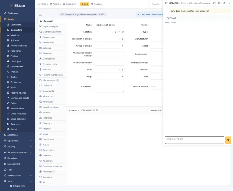Open the Status dropdown
This screenshot has height=191, width=233.
pos(157,25)
